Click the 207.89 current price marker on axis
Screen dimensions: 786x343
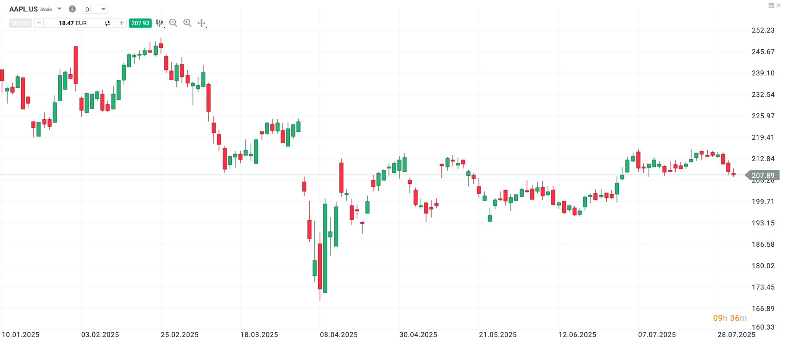tap(763, 175)
